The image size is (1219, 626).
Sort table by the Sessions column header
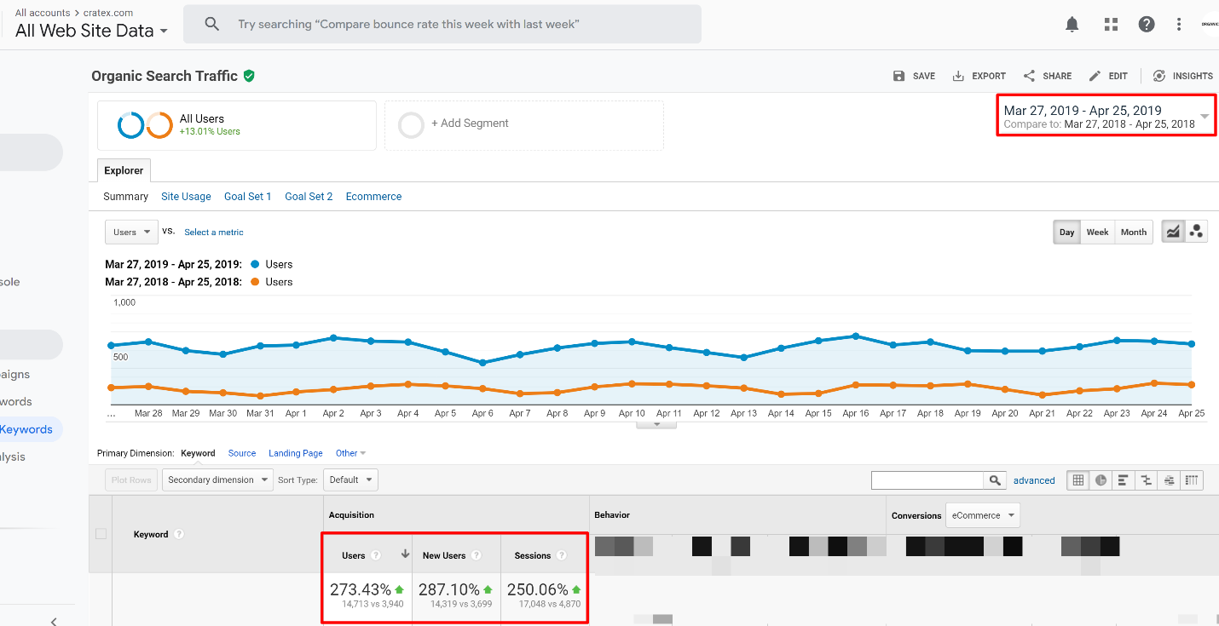click(533, 556)
